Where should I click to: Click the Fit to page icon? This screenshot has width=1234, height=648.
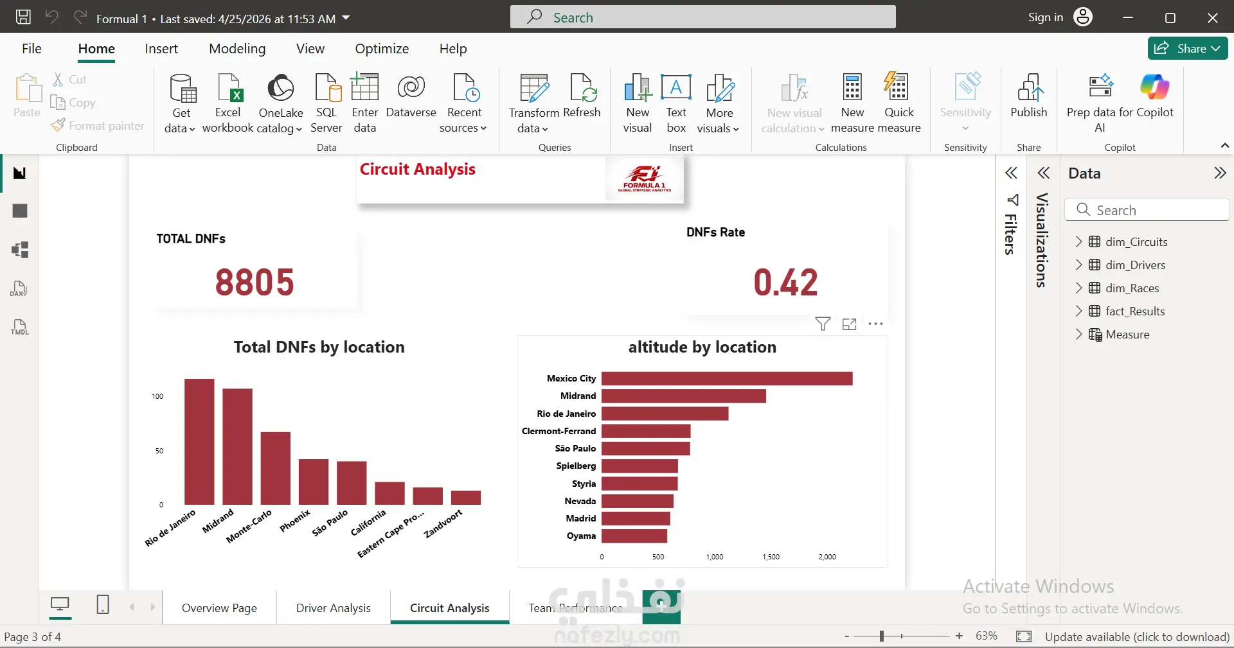pyautogui.click(x=1024, y=636)
